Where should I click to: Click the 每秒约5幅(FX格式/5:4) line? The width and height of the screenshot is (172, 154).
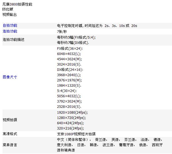tap(76, 38)
